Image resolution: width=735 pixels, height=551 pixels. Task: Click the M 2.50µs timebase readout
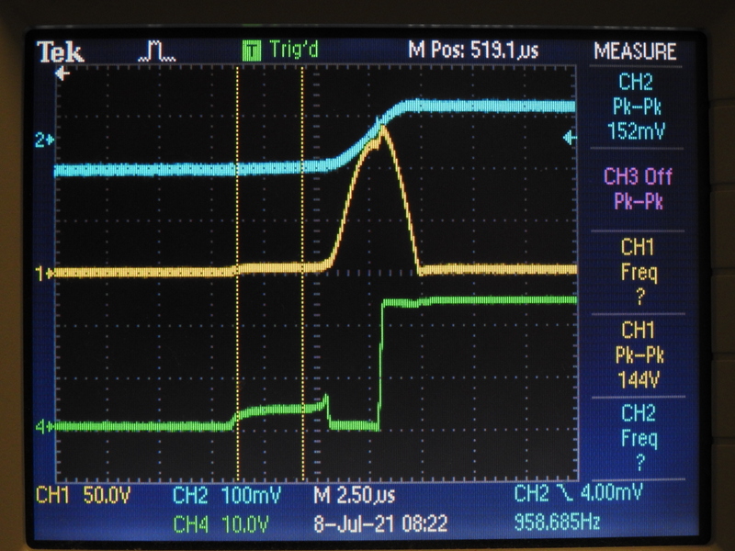[355, 495]
